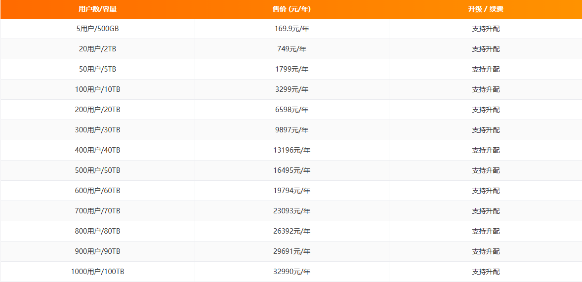The width and height of the screenshot is (582, 282).
Task: Click the 用户数/容量 column header
Action: [97, 9]
